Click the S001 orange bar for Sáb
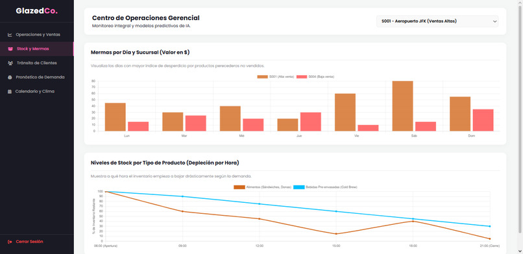Viewport: 523px width, 254px height. point(402,106)
